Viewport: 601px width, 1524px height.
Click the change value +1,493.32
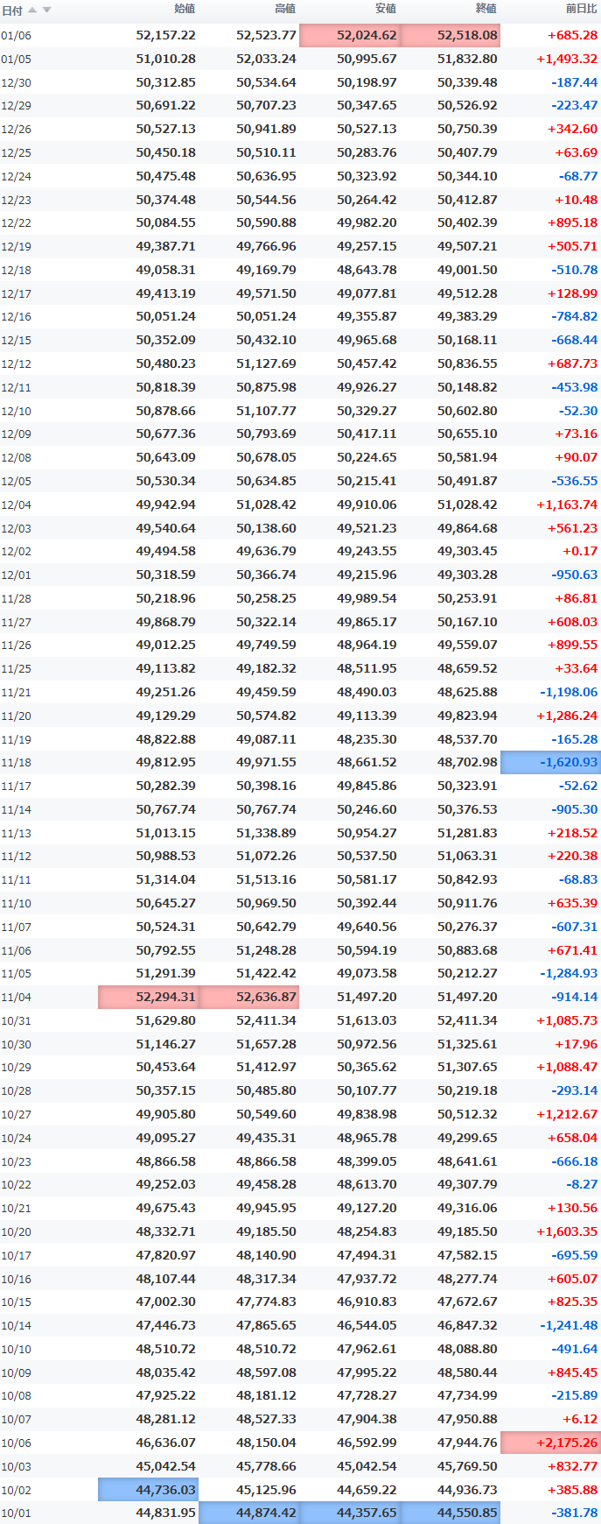point(566,60)
